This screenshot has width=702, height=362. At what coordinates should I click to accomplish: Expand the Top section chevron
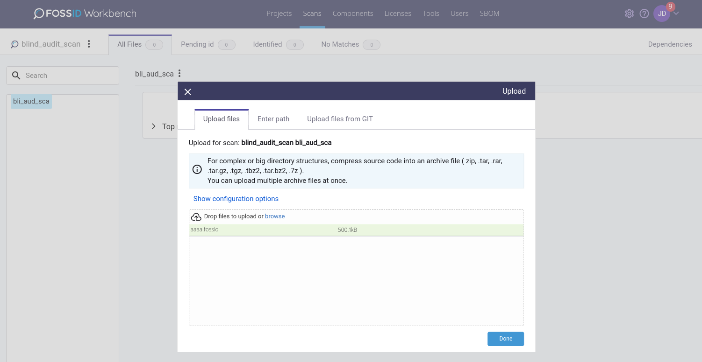154,126
